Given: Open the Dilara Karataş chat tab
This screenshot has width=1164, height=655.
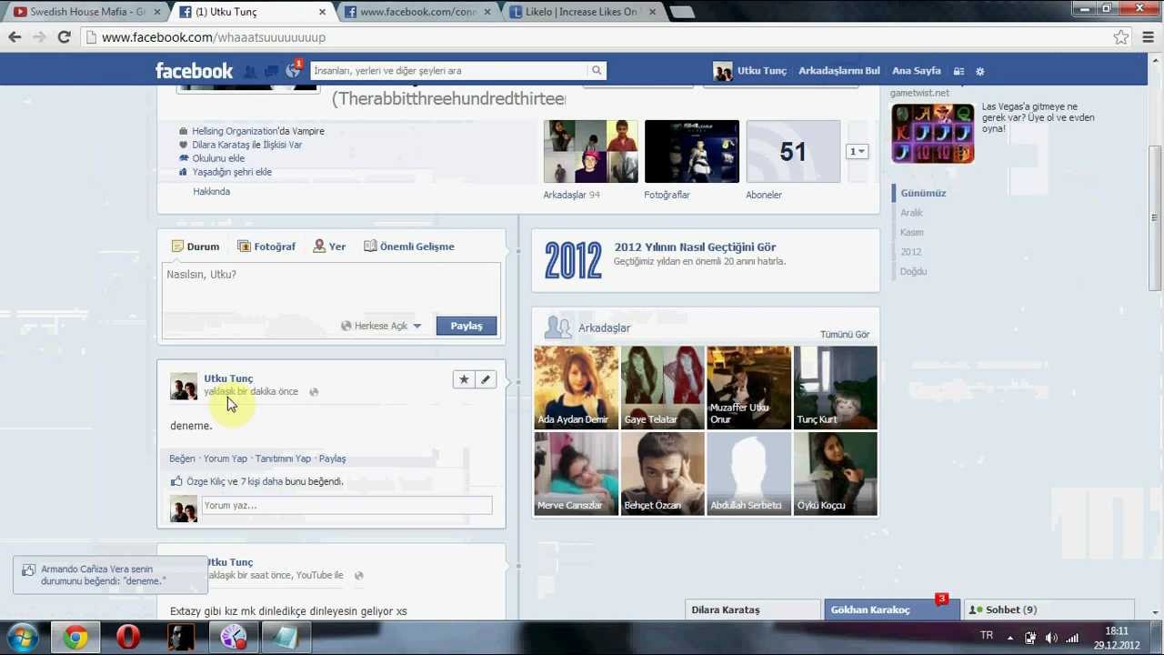Looking at the screenshot, I should click(x=752, y=610).
